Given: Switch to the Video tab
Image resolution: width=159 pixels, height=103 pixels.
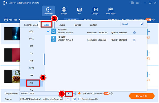Looking at the screenshot, I should [47, 25].
